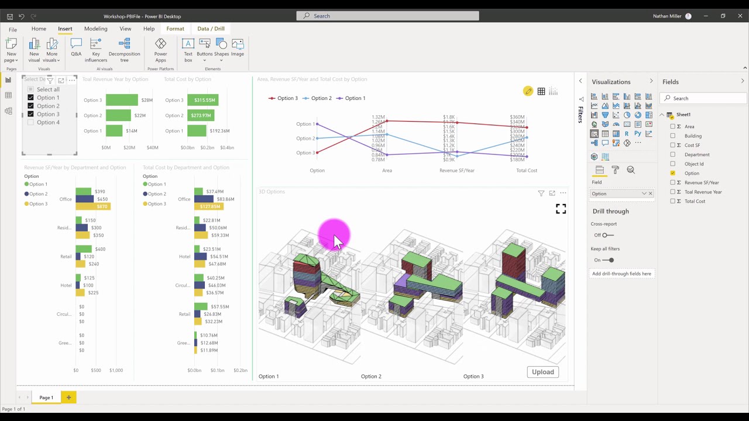The width and height of the screenshot is (749, 421).
Task: Open the Data / Drill tab
Action: click(211, 28)
